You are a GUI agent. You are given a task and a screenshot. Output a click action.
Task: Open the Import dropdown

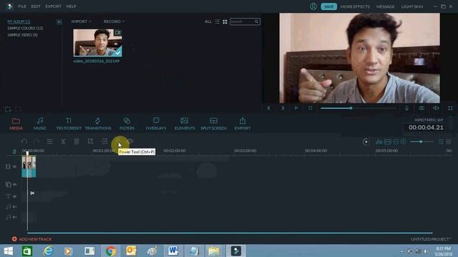pyautogui.click(x=81, y=21)
